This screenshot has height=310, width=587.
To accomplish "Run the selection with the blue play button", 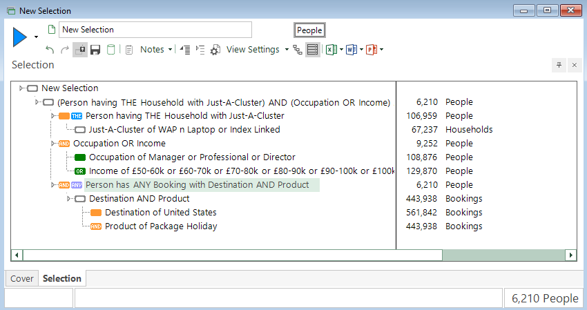I will pos(20,37).
